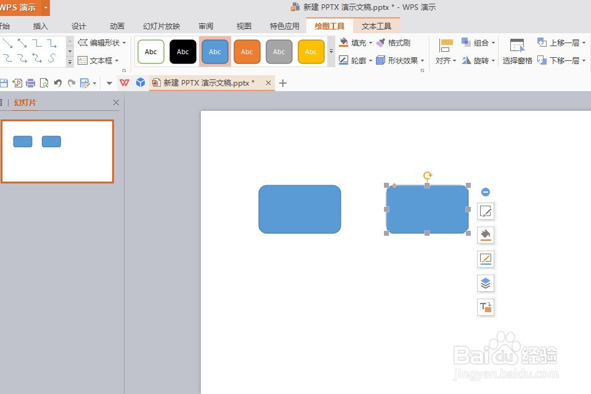The image size is (591, 394).
Task: Click the floating minus collapse button
Action: 486,192
